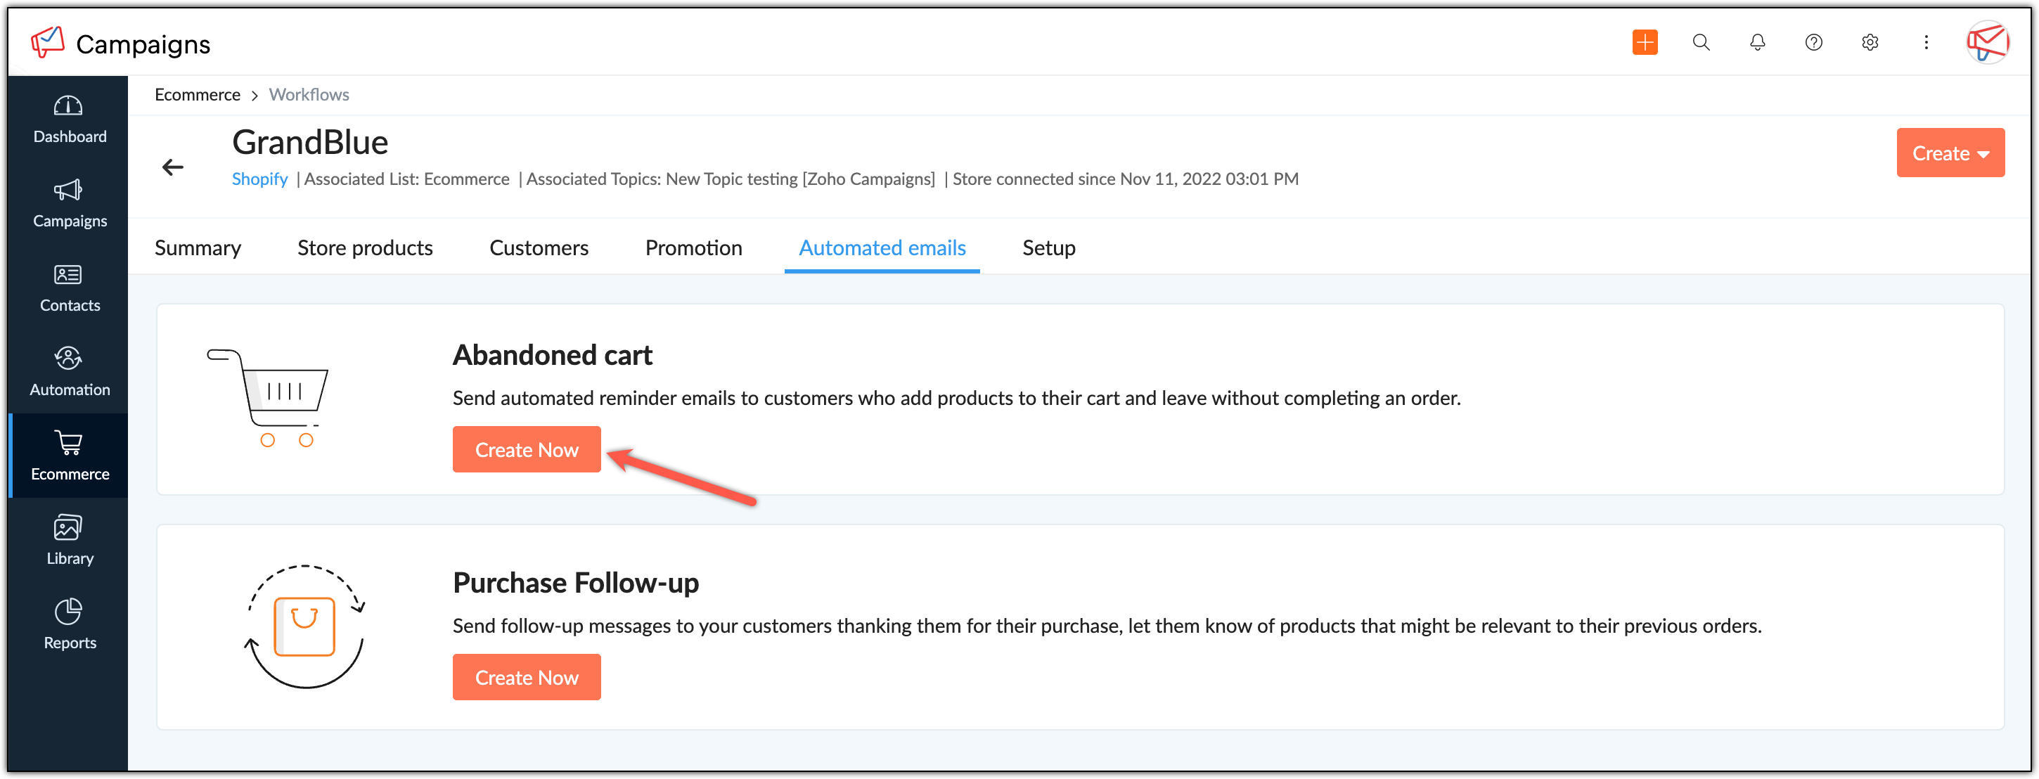Go to Campaigns megaphone icon in sidebar

(x=68, y=190)
